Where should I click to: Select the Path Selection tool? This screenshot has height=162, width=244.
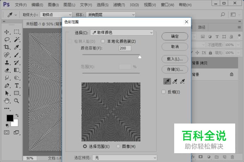(x=7, y=93)
